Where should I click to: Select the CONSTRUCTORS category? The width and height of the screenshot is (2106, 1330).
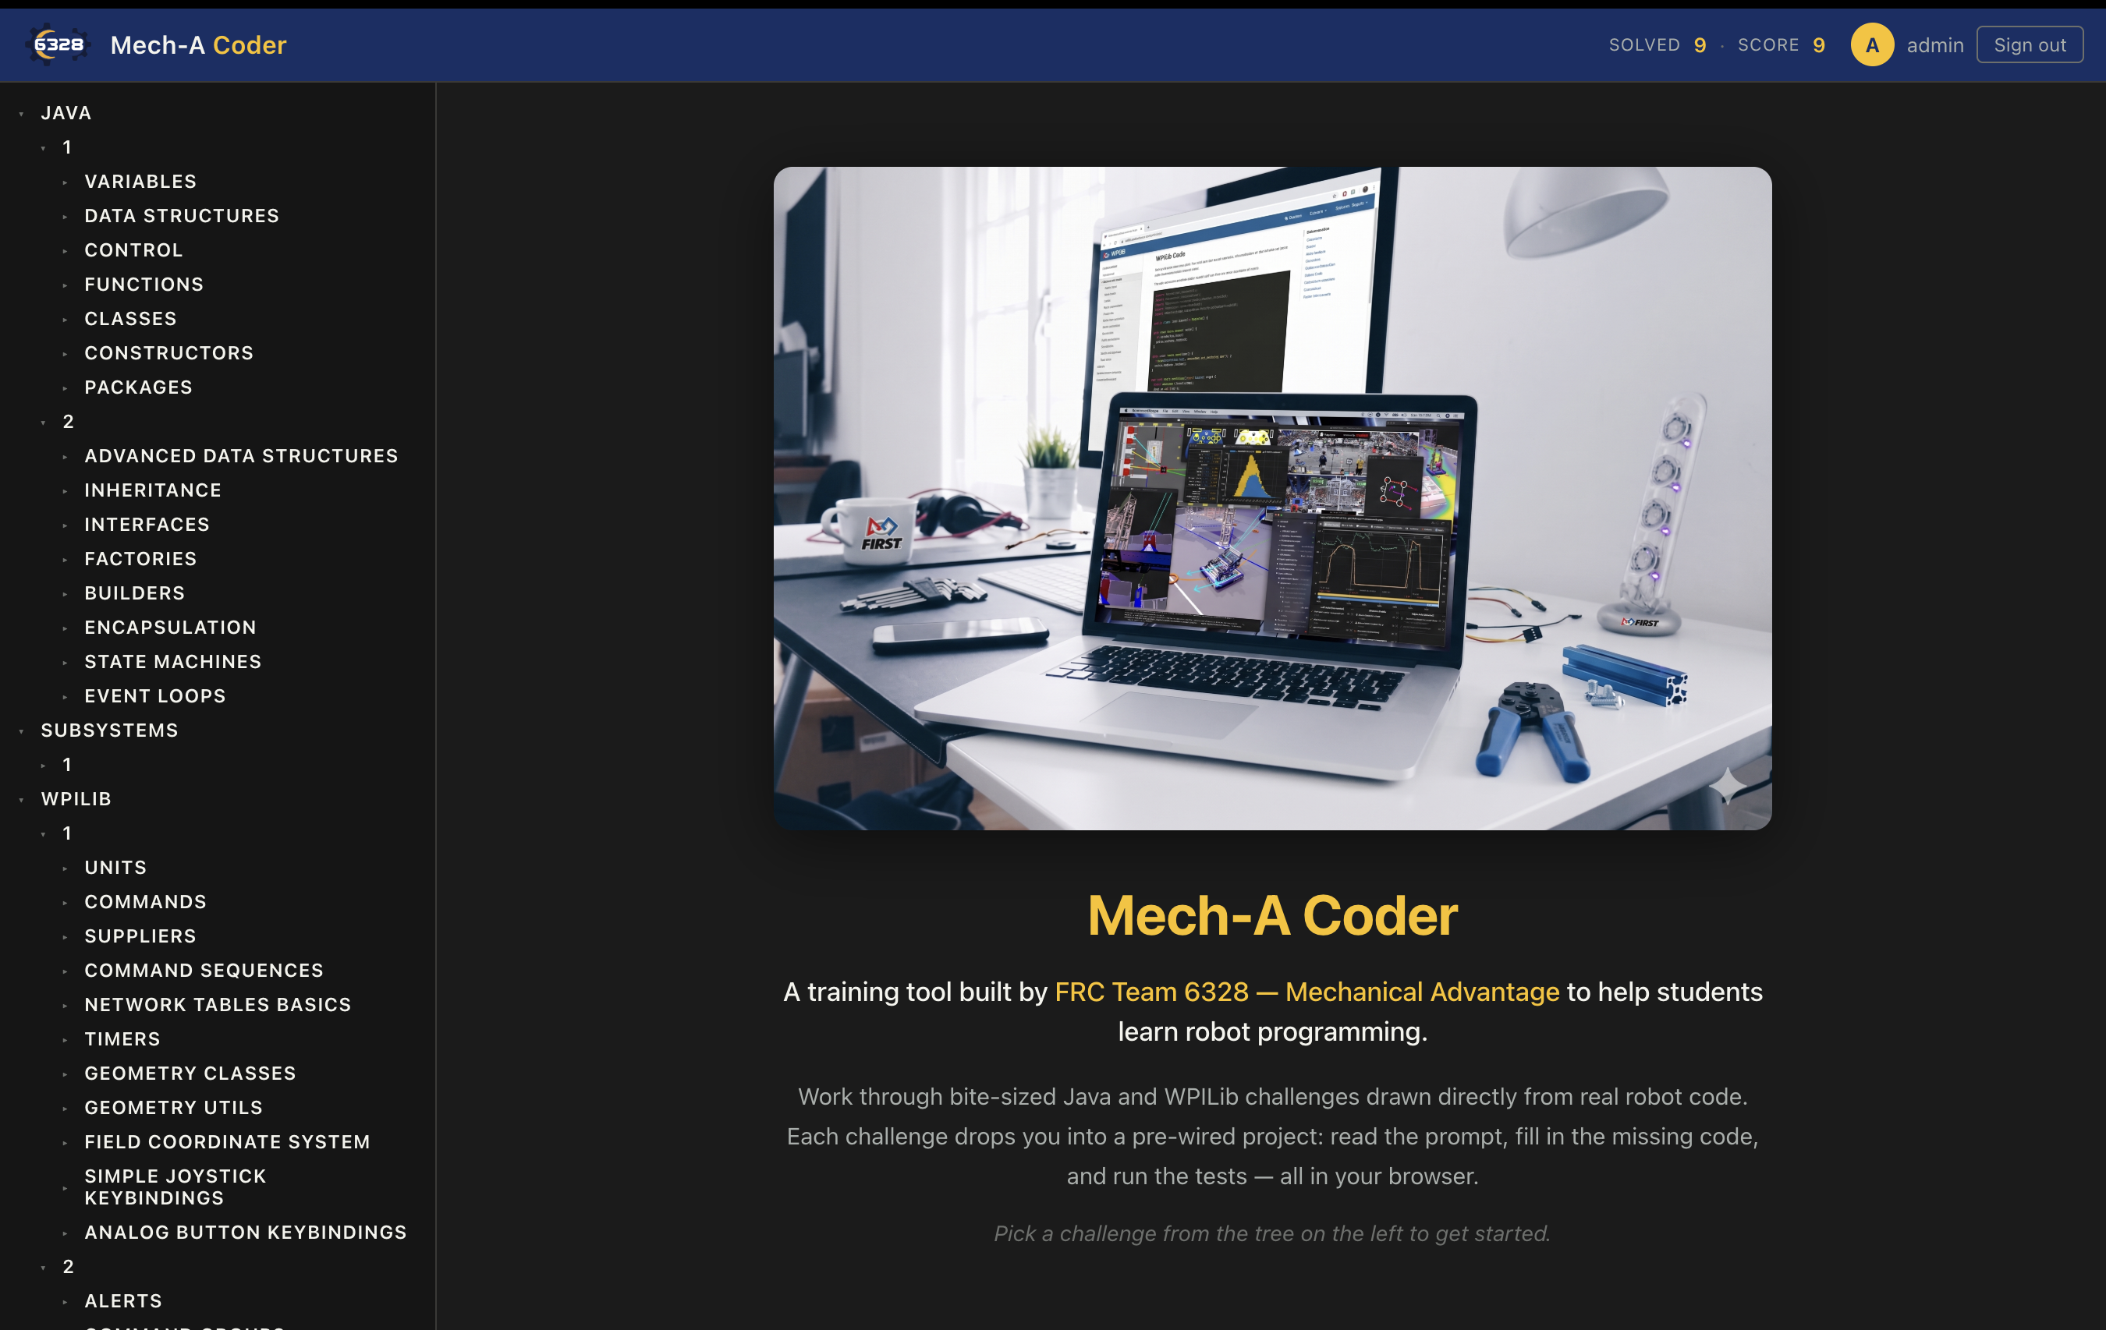[x=168, y=352]
